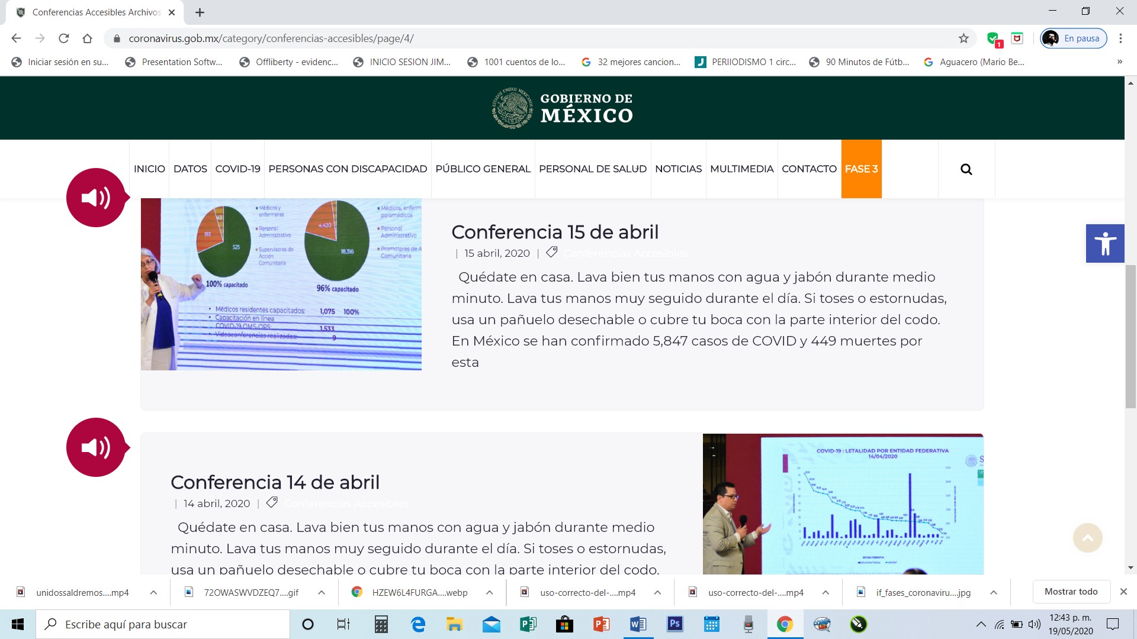
Task: Show hidden system tray icons
Action: click(x=981, y=624)
